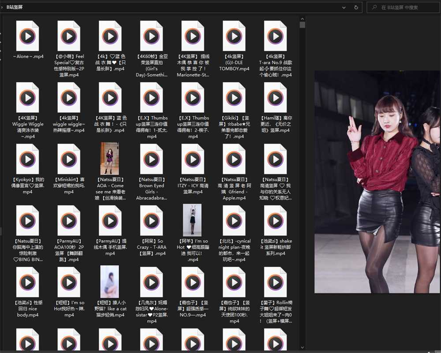Select the ~Alone~.mp4 video file icon
This screenshot has width=441, height=353.
coord(27,36)
